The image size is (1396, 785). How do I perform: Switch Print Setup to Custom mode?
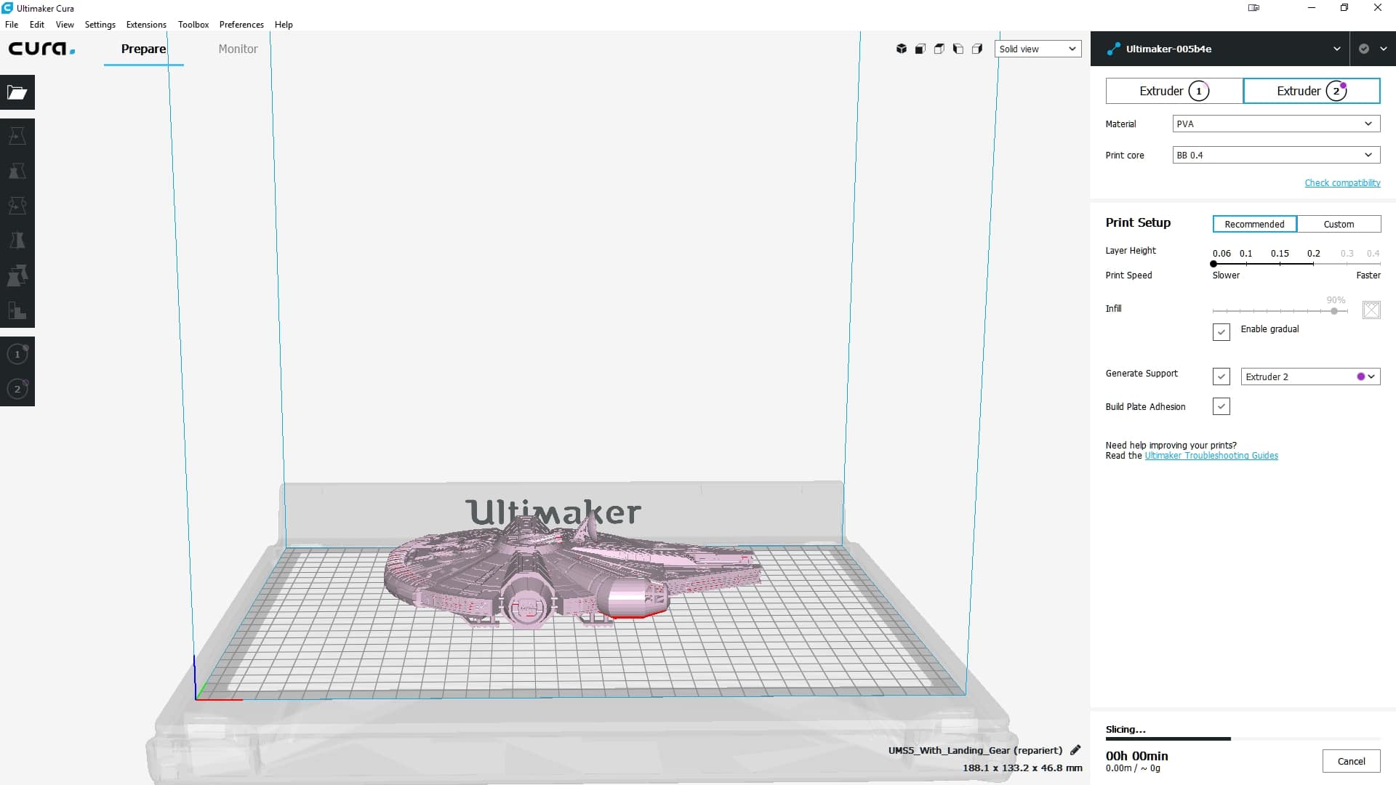(1339, 224)
